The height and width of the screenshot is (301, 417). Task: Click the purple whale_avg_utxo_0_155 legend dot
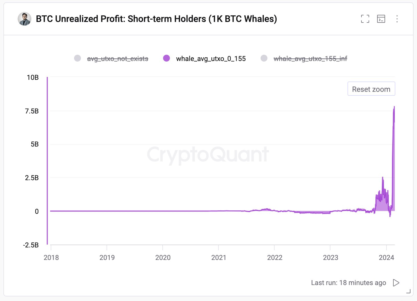(167, 58)
